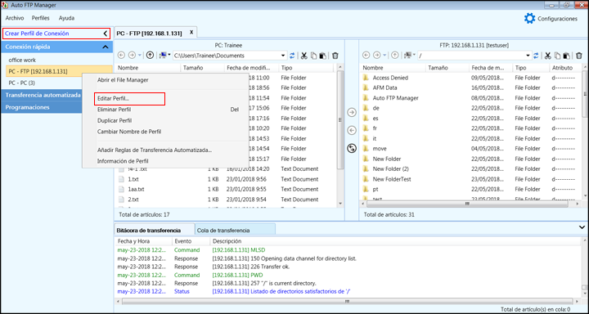This screenshot has width=589, height=314.
Task: Click the PC pane back arrow
Action: 121,56
